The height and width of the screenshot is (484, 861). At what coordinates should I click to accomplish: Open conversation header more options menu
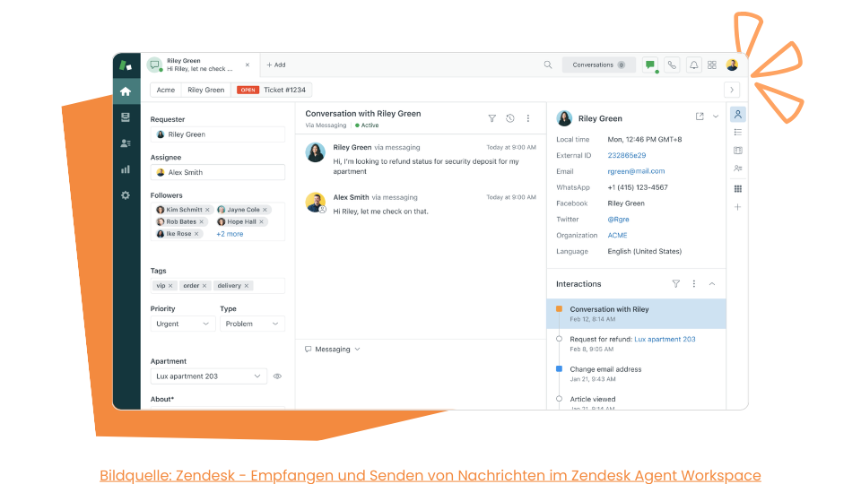528,118
